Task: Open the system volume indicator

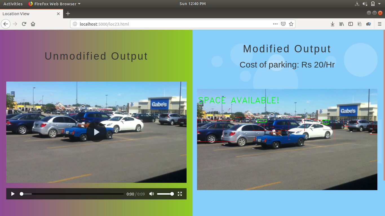Action: (365, 4)
